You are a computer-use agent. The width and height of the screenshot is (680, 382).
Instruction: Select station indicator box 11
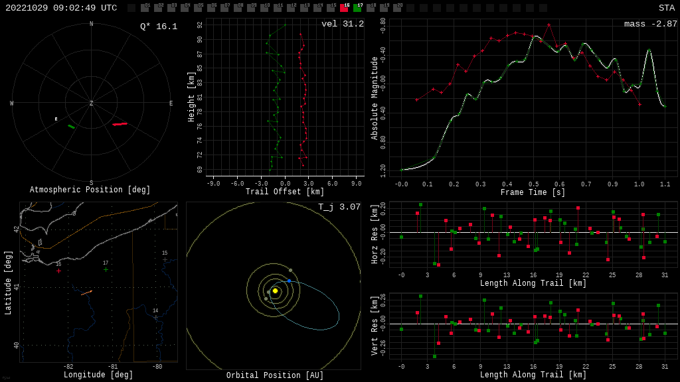[x=278, y=7]
